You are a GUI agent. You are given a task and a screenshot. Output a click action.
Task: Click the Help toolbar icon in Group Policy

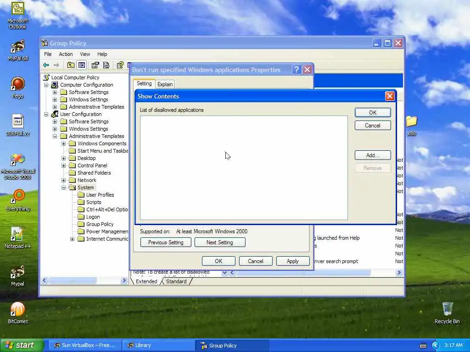click(x=120, y=65)
